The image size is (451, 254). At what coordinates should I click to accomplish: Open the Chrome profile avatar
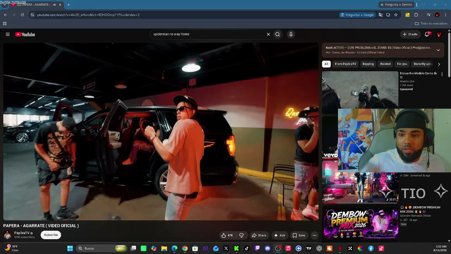pyautogui.click(x=437, y=15)
